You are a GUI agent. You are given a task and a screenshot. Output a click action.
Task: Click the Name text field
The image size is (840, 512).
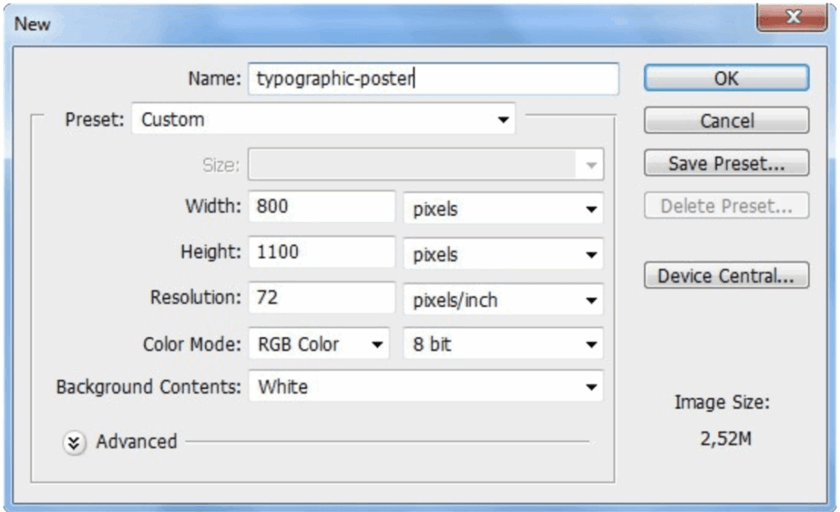tap(433, 79)
